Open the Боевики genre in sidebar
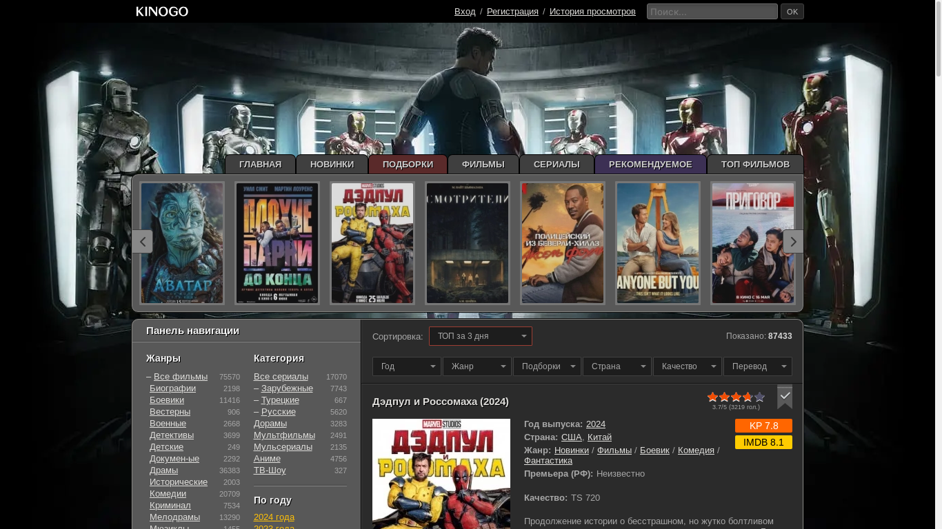The width and height of the screenshot is (942, 529). click(167, 400)
